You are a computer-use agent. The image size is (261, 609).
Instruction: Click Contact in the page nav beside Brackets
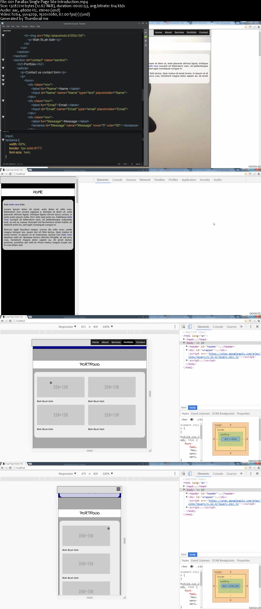click(204, 32)
